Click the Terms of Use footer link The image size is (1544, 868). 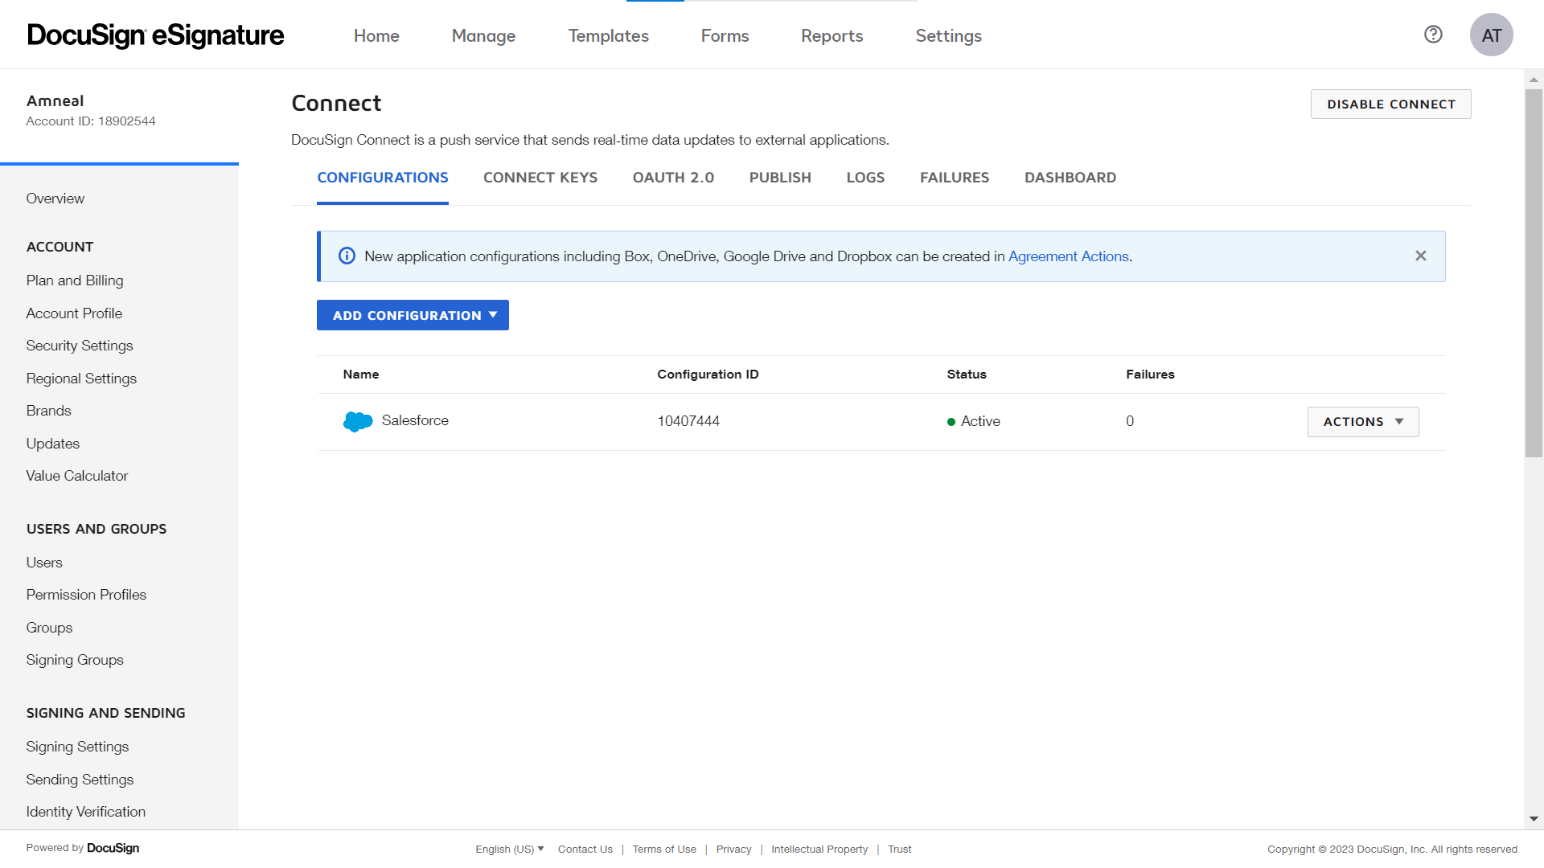coord(663,849)
